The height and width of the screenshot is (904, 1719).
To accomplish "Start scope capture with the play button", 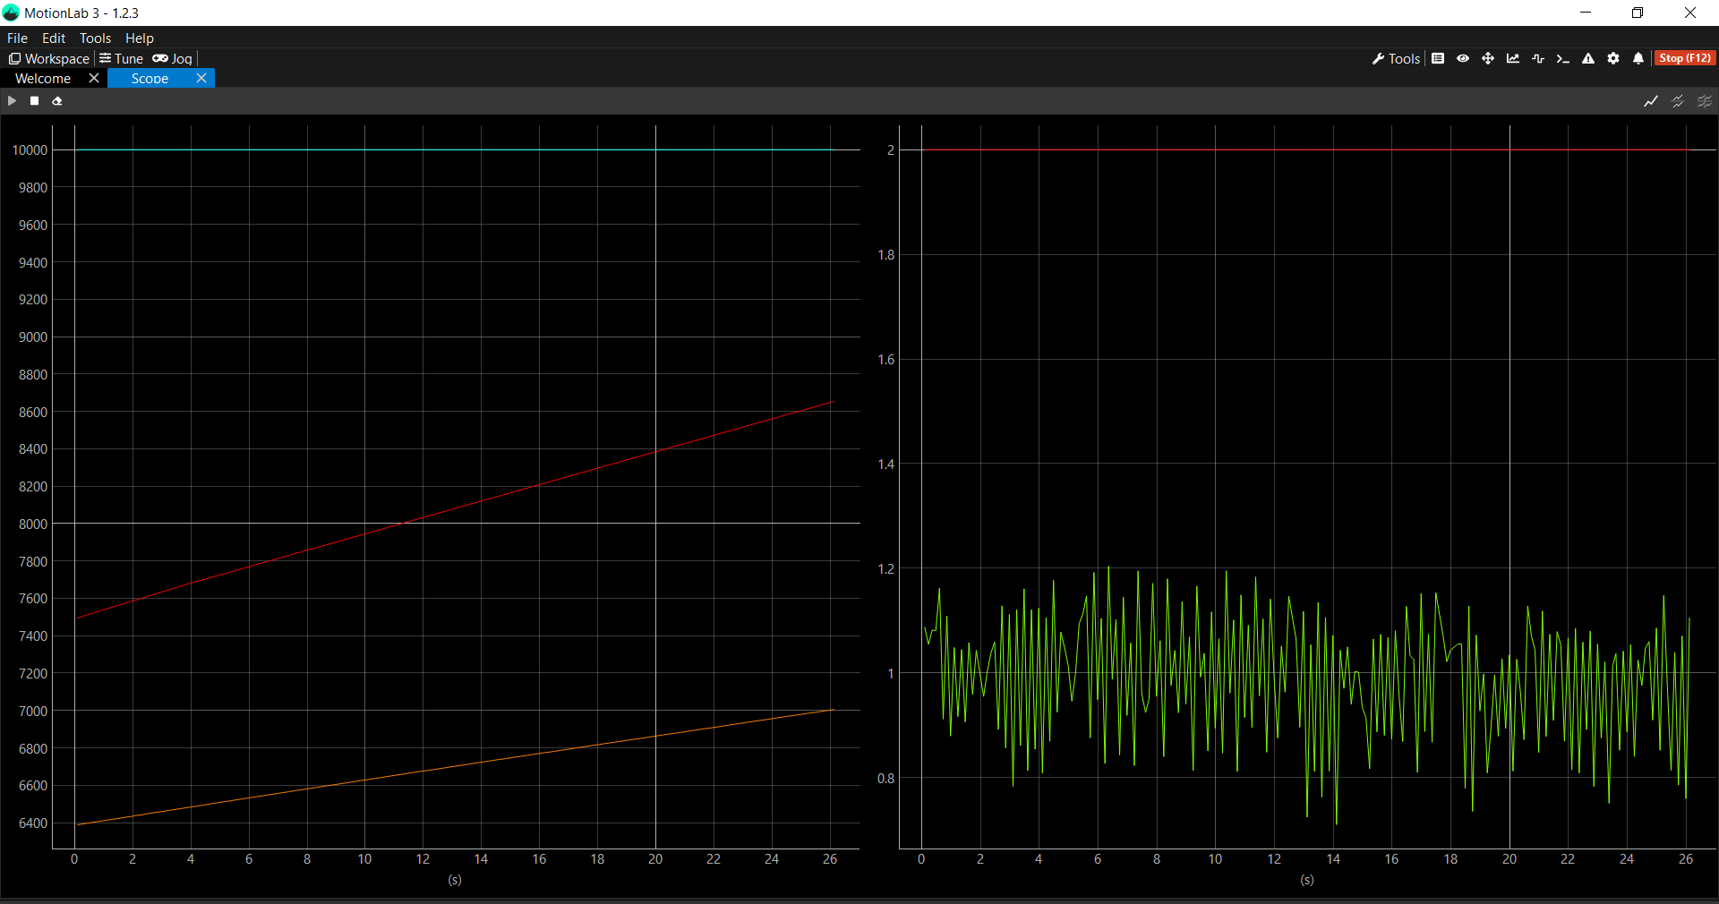I will point(12,101).
